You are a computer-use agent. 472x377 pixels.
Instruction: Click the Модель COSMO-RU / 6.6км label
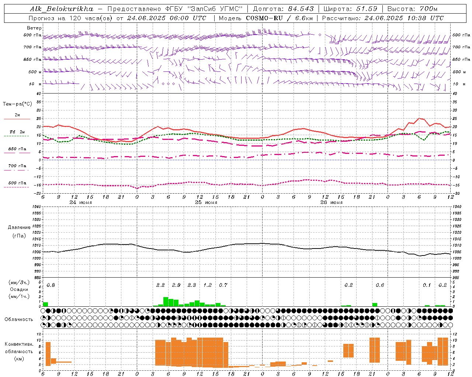[266, 18]
